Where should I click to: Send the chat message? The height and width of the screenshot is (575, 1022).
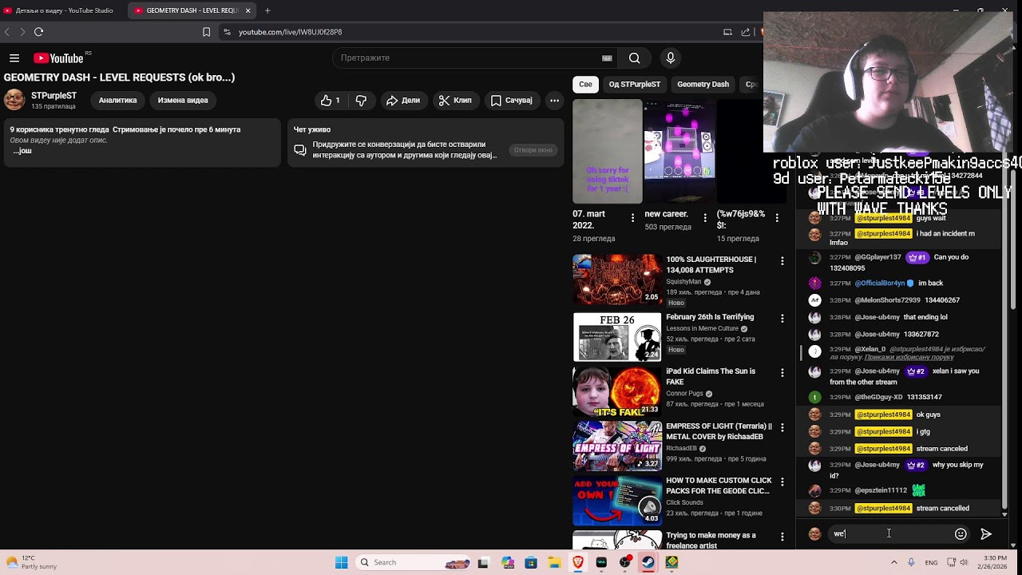(986, 534)
